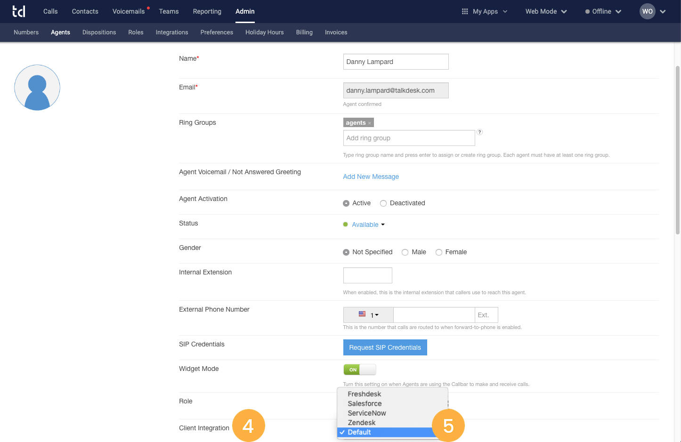Click the Voicemails notification dot
The height and width of the screenshot is (442, 681).
[148, 7]
